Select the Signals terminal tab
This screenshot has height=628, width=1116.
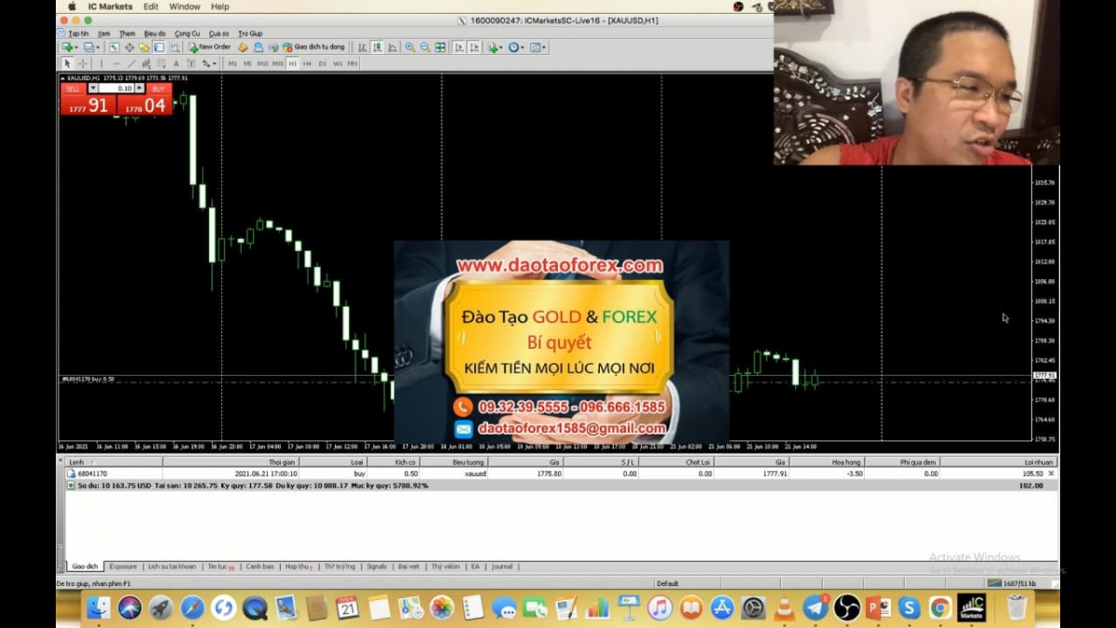(377, 567)
